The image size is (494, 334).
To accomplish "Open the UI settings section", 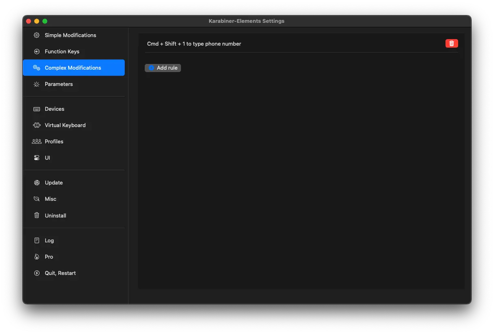I will click(x=74, y=158).
